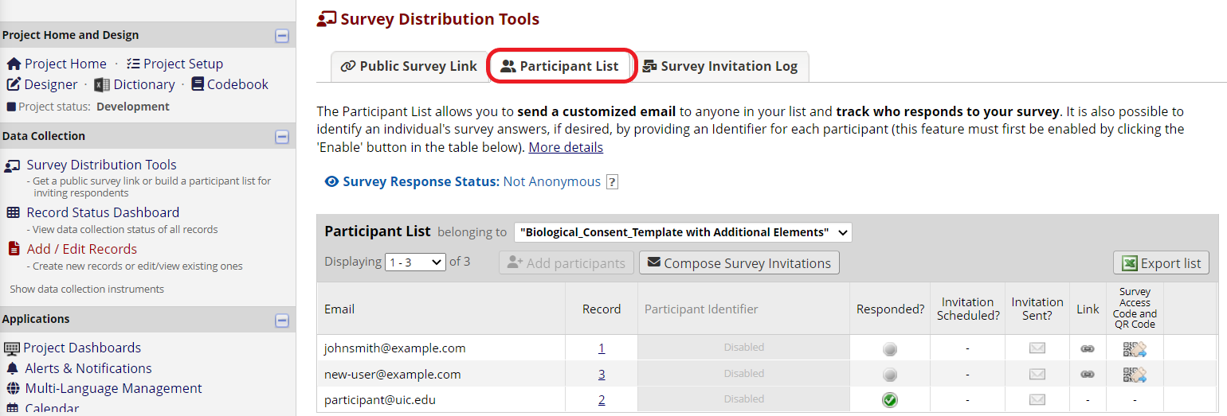The width and height of the screenshot is (1227, 416).
Task: Open record 3 in the participant list
Action: (x=602, y=374)
